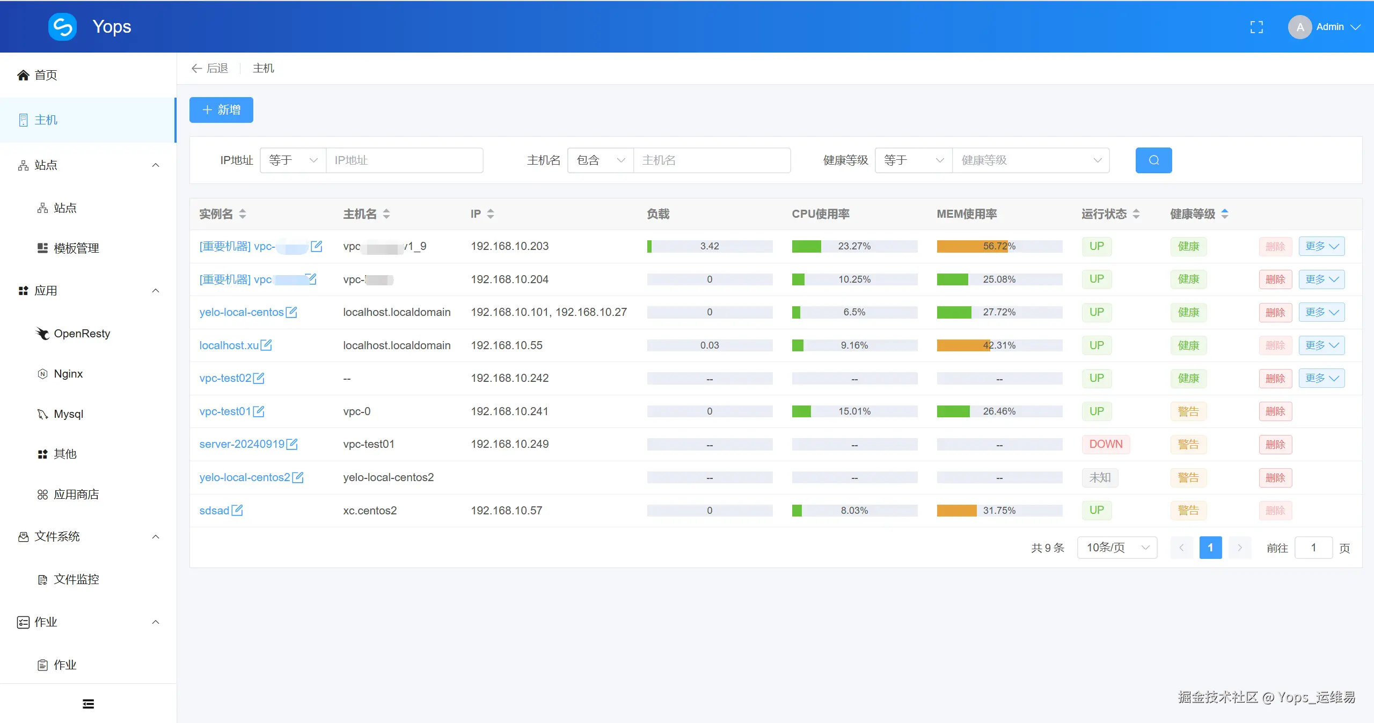Image resolution: width=1374 pixels, height=723 pixels.
Task: Click the blue search magnifier button
Action: (x=1153, y=160)
